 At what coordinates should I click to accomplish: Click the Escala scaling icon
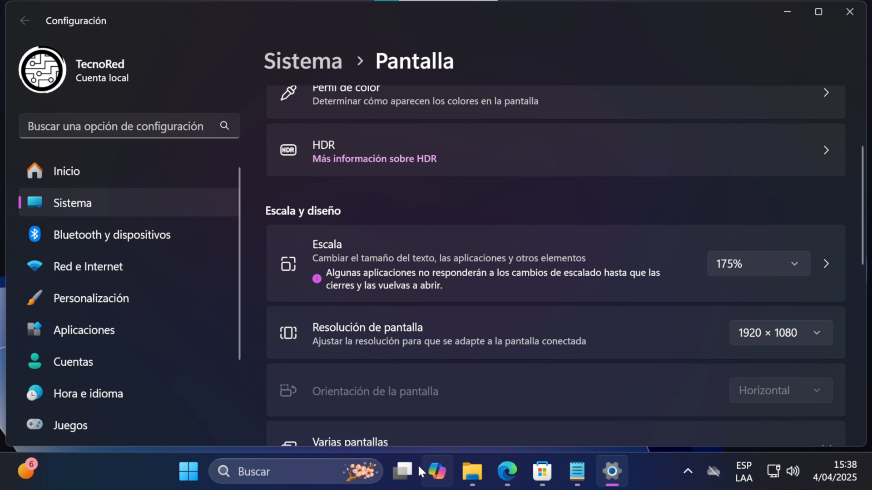click(x=288, y=263)
